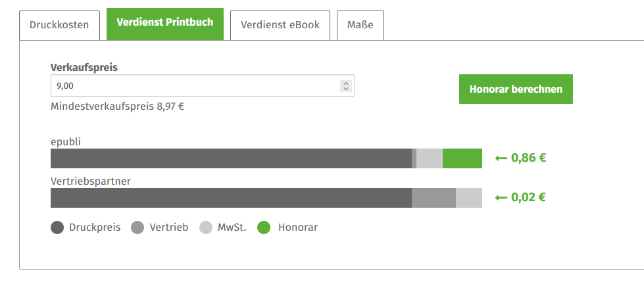644x284 pixels.
Task: Click the green Honorar legend dot
Action: click(264, 227)
